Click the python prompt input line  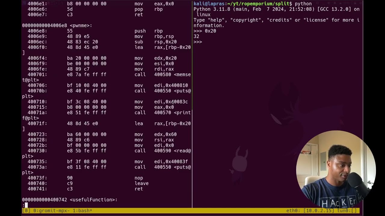coord(198,42)
